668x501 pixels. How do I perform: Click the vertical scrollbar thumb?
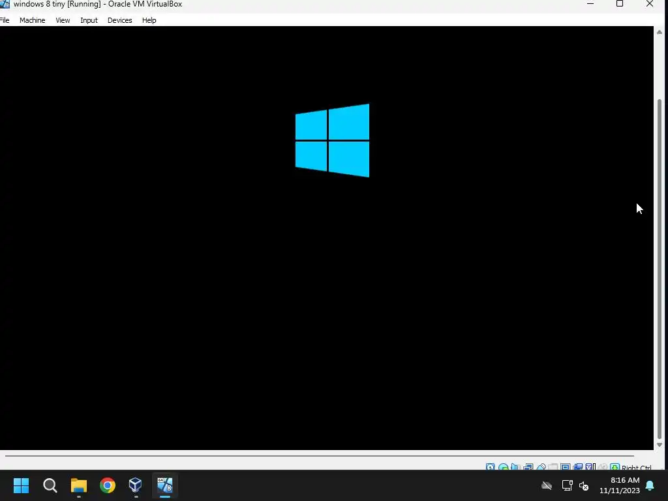click(660, 269)
